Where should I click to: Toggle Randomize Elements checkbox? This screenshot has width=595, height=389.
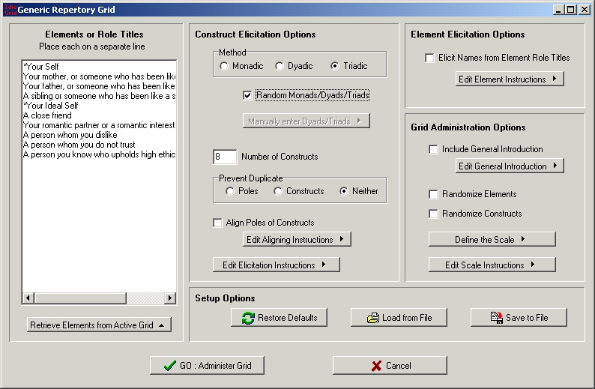coord(433,194)
